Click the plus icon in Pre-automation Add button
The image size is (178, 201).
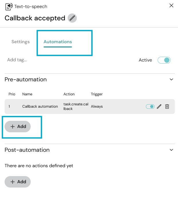point(13,127)
